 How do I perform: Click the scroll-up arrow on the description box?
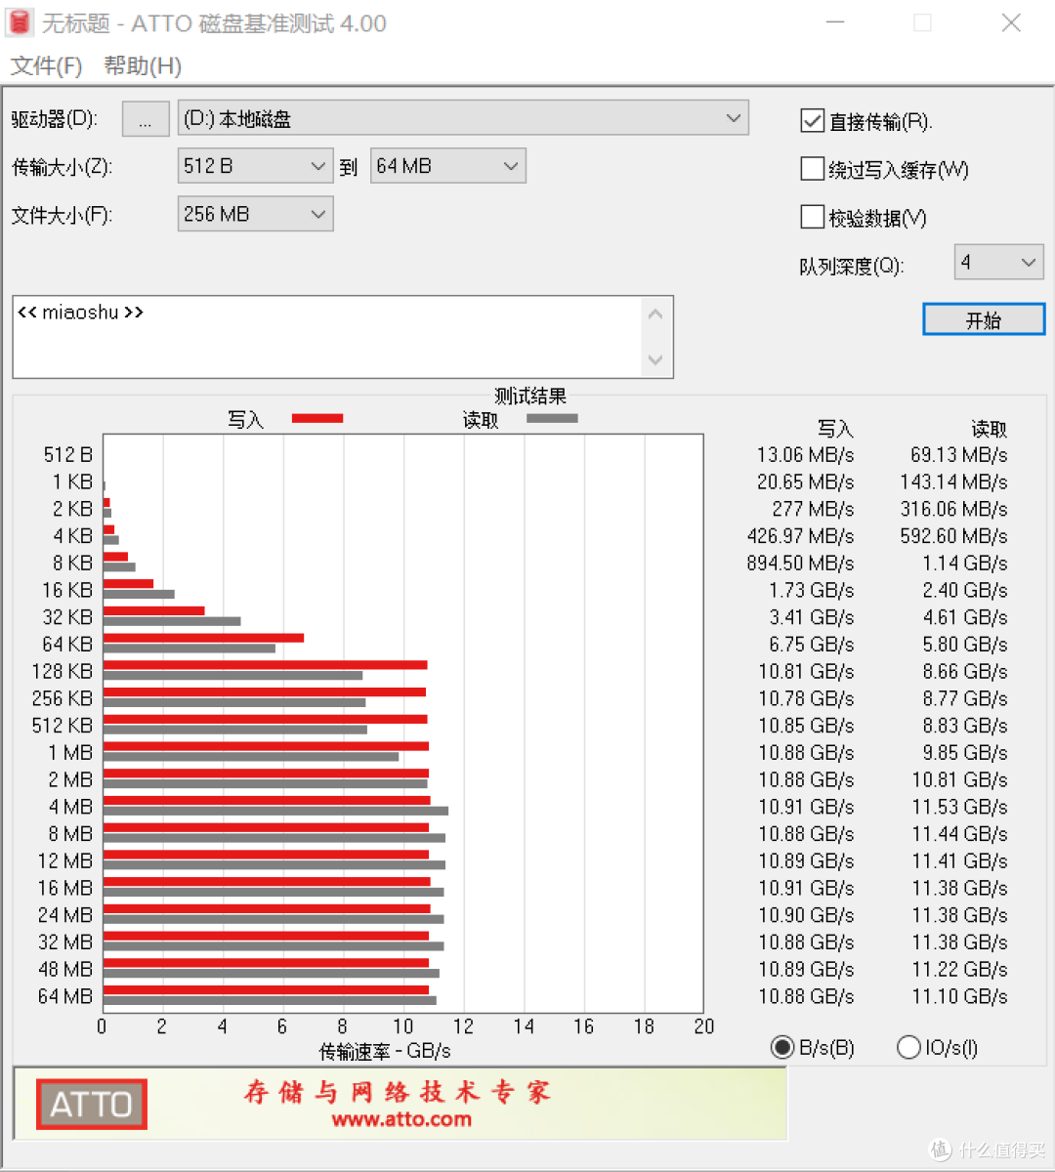pyautogui.click(x=655, y=313)
